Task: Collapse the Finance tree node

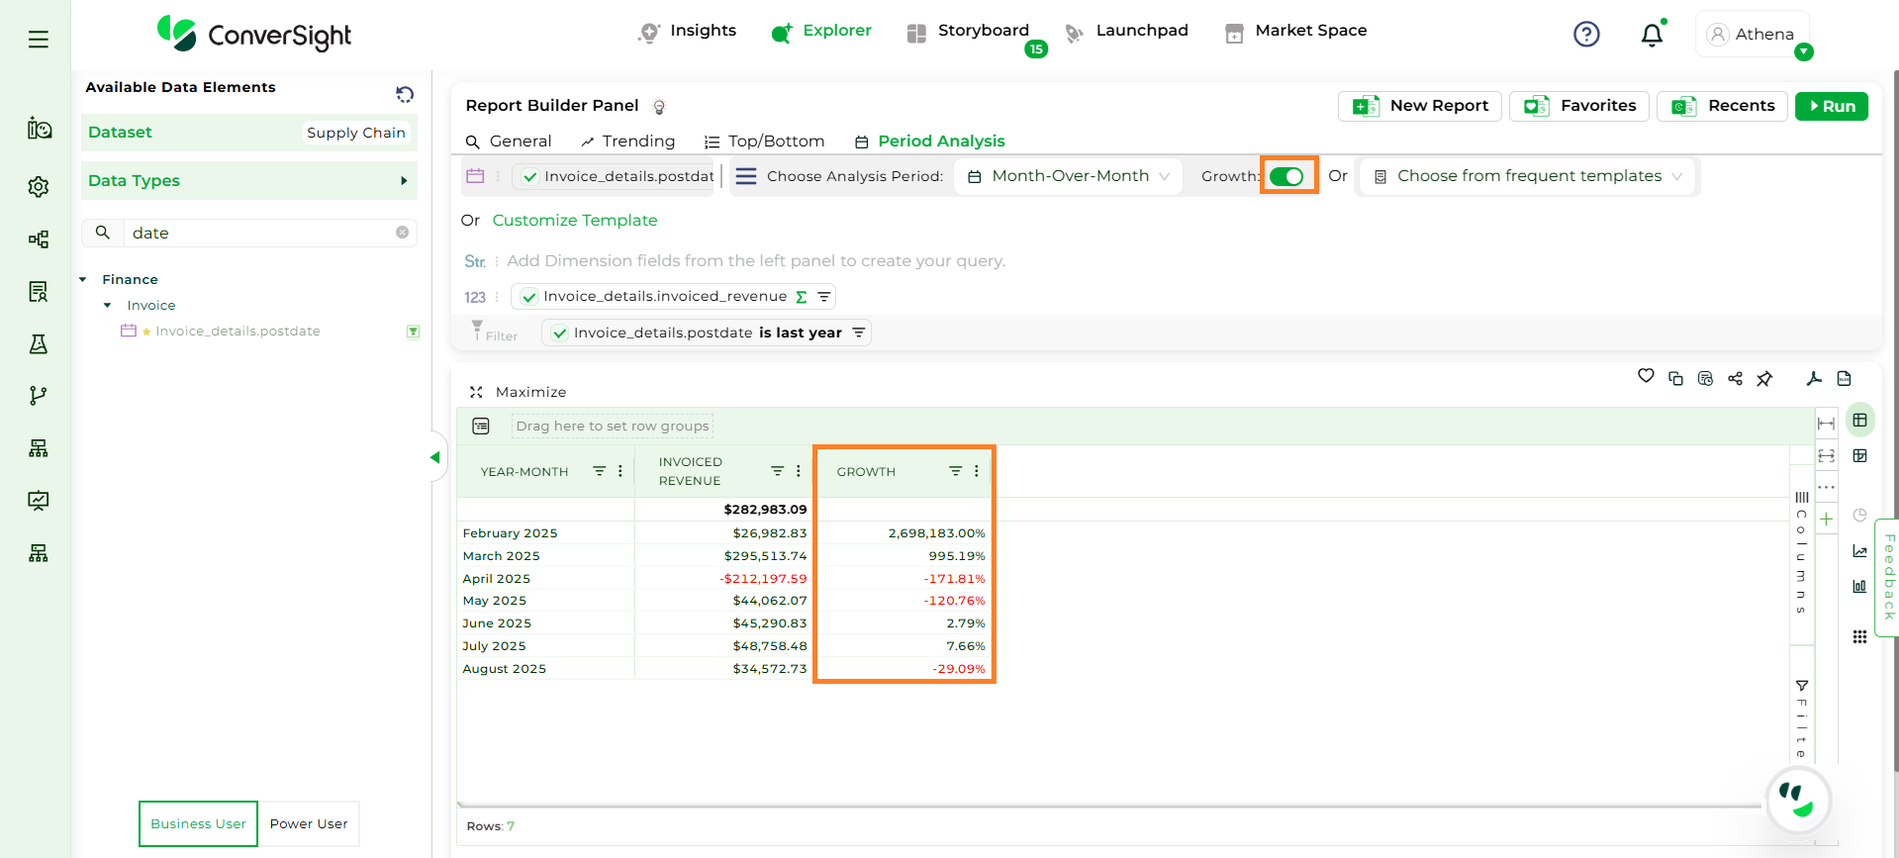Action: 84,280
